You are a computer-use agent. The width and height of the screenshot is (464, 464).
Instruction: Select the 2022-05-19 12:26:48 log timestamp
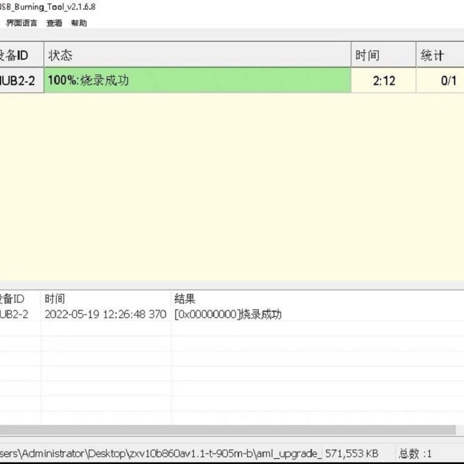pyautogui.click(x=106, y=314)
